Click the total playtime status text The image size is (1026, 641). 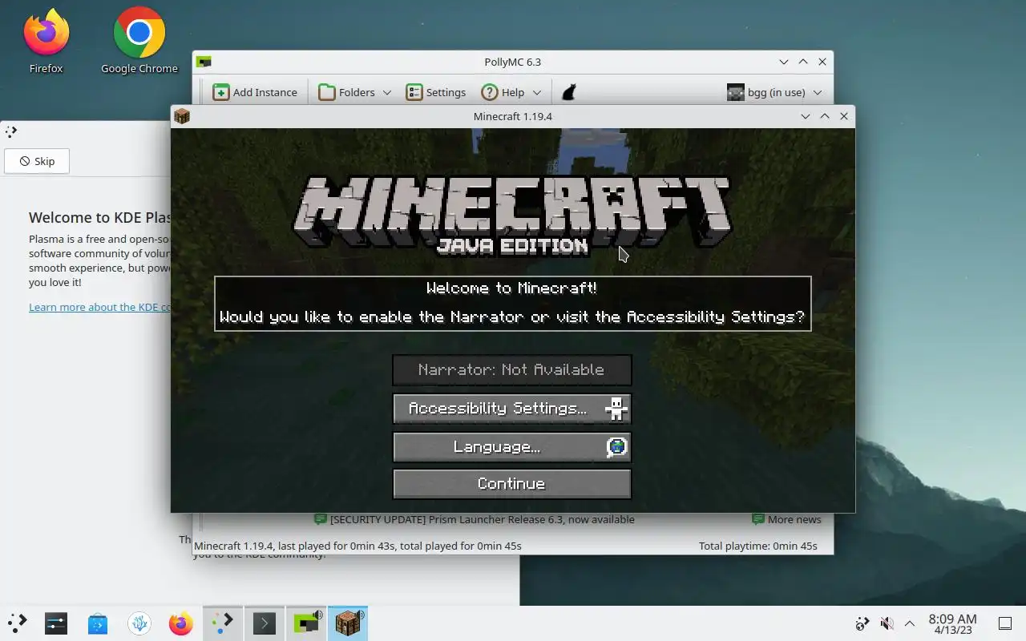coord(758,546)
